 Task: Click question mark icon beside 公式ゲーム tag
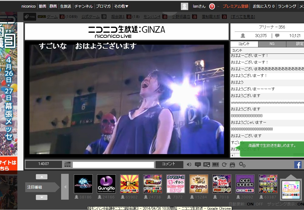pyautogui.click(x=104, y=17)
